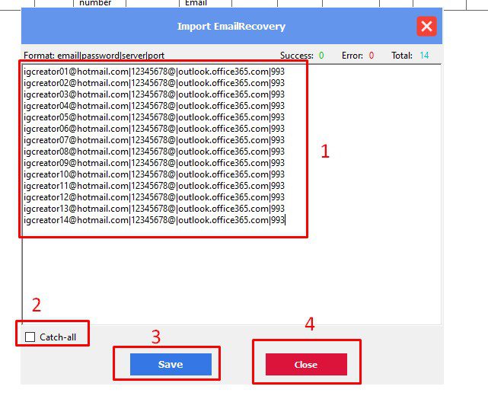Click the Import EmailRecovery title text
488x396 pixels.
click(231, 27)
